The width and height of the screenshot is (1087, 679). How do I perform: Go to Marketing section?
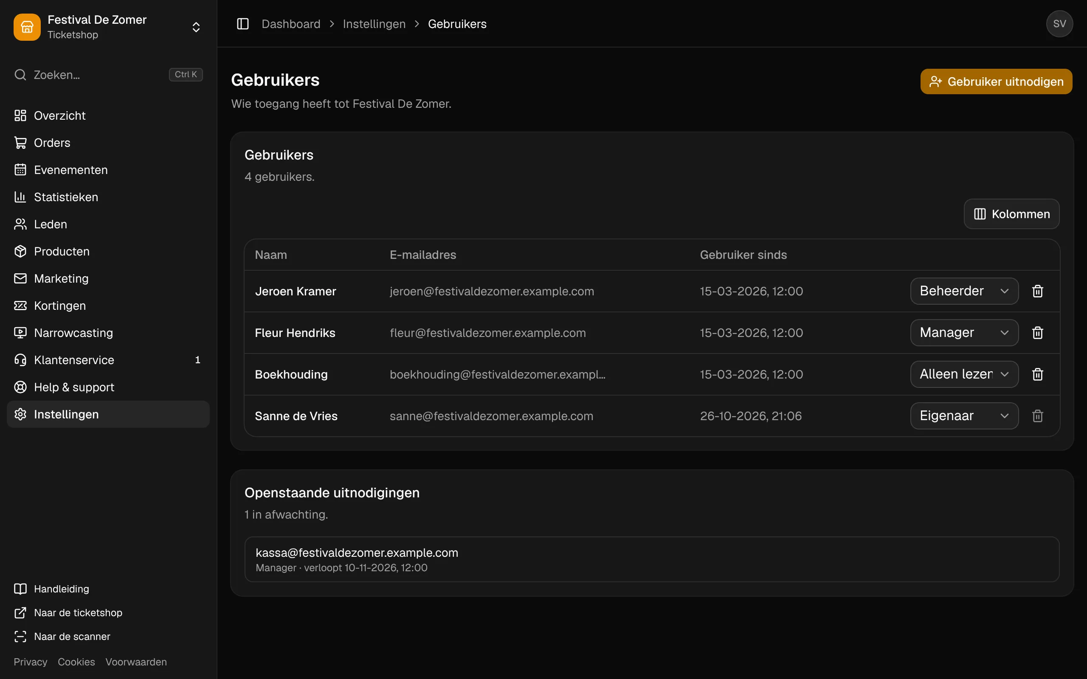[108, 278]
